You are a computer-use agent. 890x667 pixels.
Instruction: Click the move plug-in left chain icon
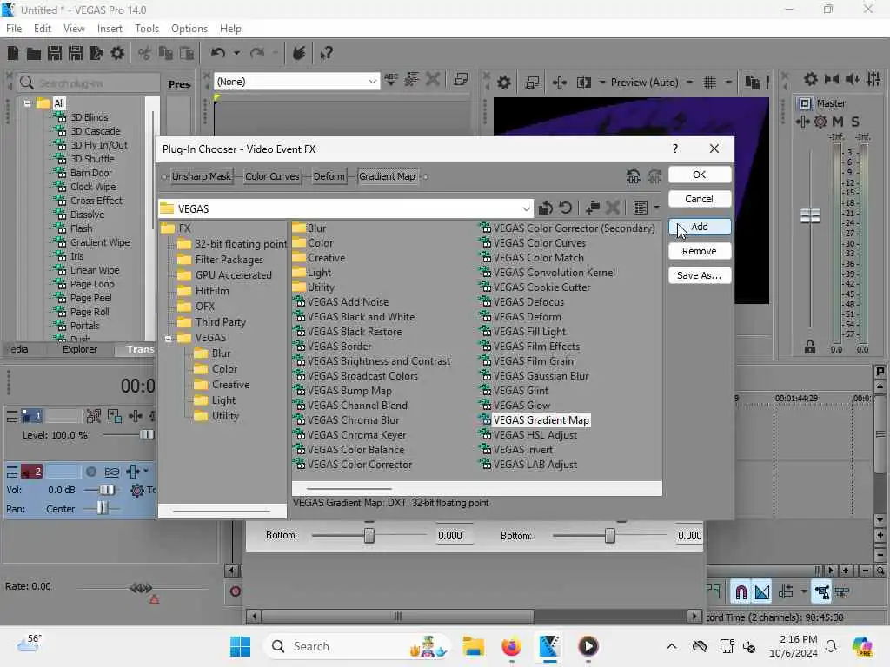(x=634, y=176)
